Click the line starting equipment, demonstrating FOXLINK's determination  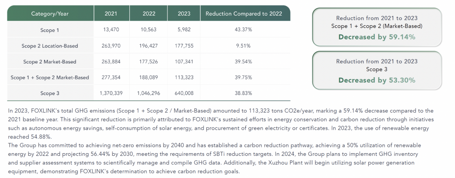pos(124,171)
